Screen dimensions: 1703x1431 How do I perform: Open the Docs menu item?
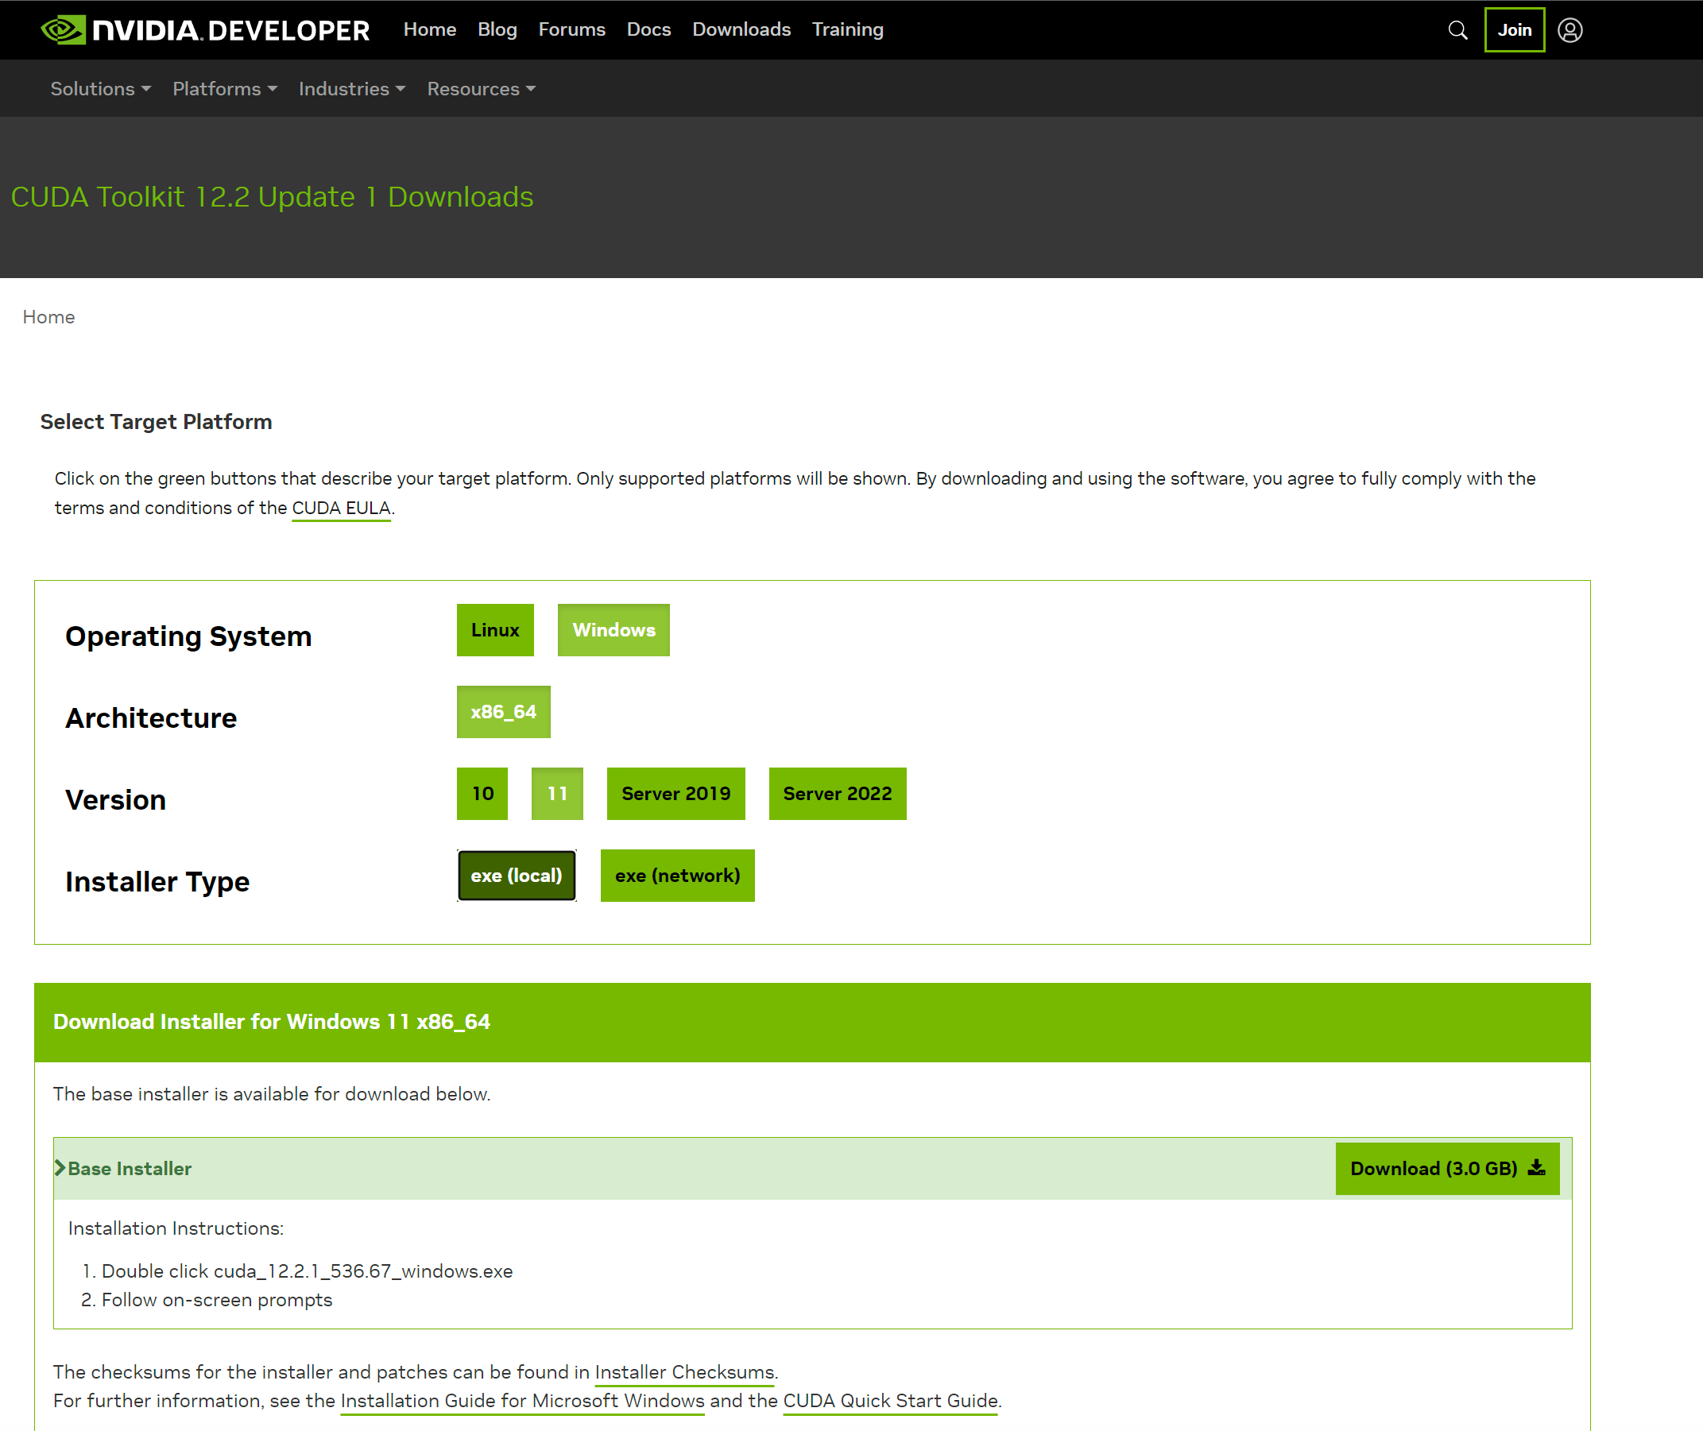tap(649, 29)
